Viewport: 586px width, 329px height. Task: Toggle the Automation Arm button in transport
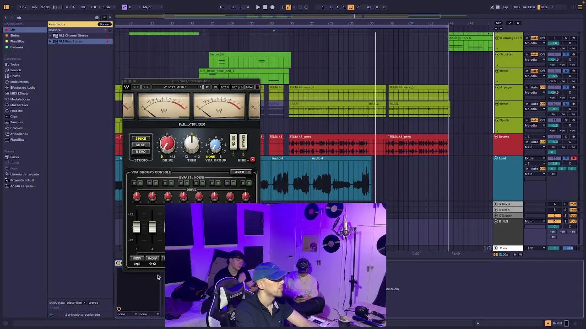(288, 7)
